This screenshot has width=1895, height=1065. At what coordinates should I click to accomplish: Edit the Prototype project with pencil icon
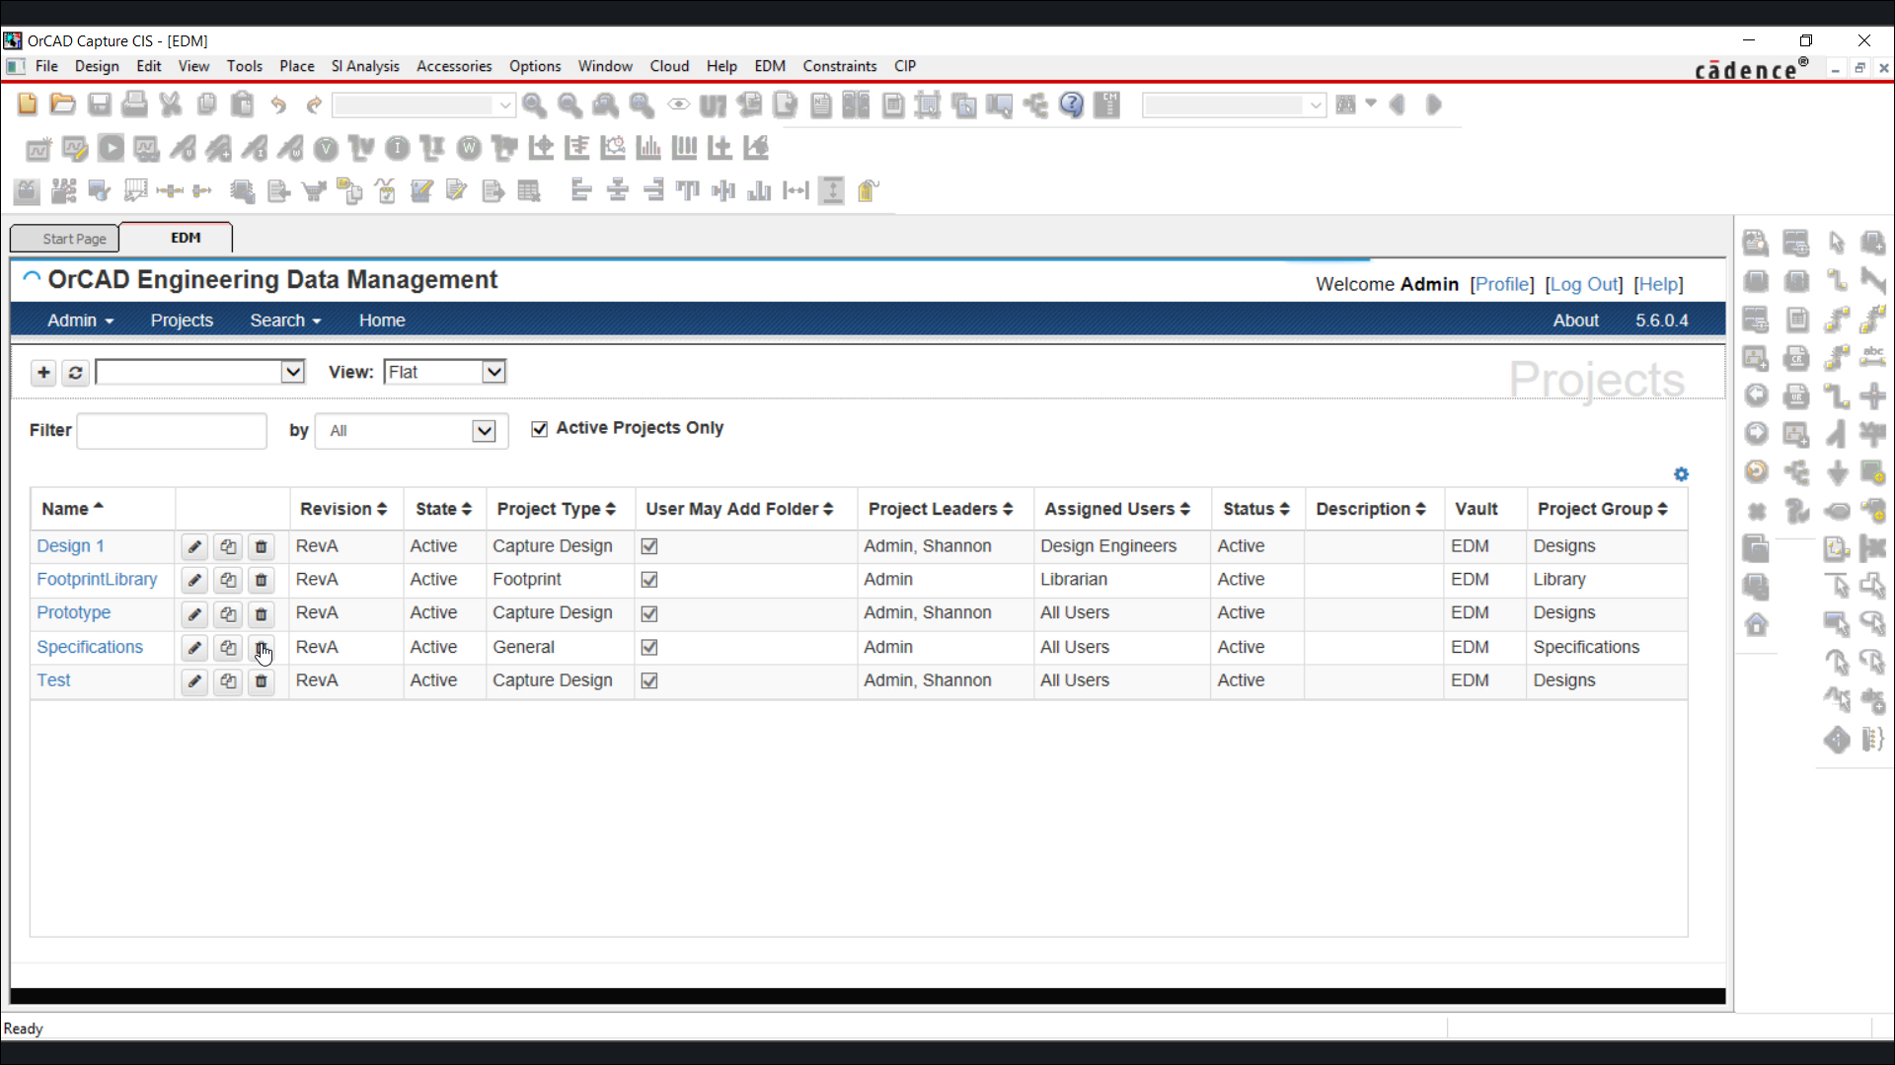click(x=194, y=613)
